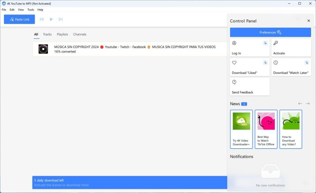Click the sparkle badge on the Log In card
Screen dimensions: 316x193
265,43
